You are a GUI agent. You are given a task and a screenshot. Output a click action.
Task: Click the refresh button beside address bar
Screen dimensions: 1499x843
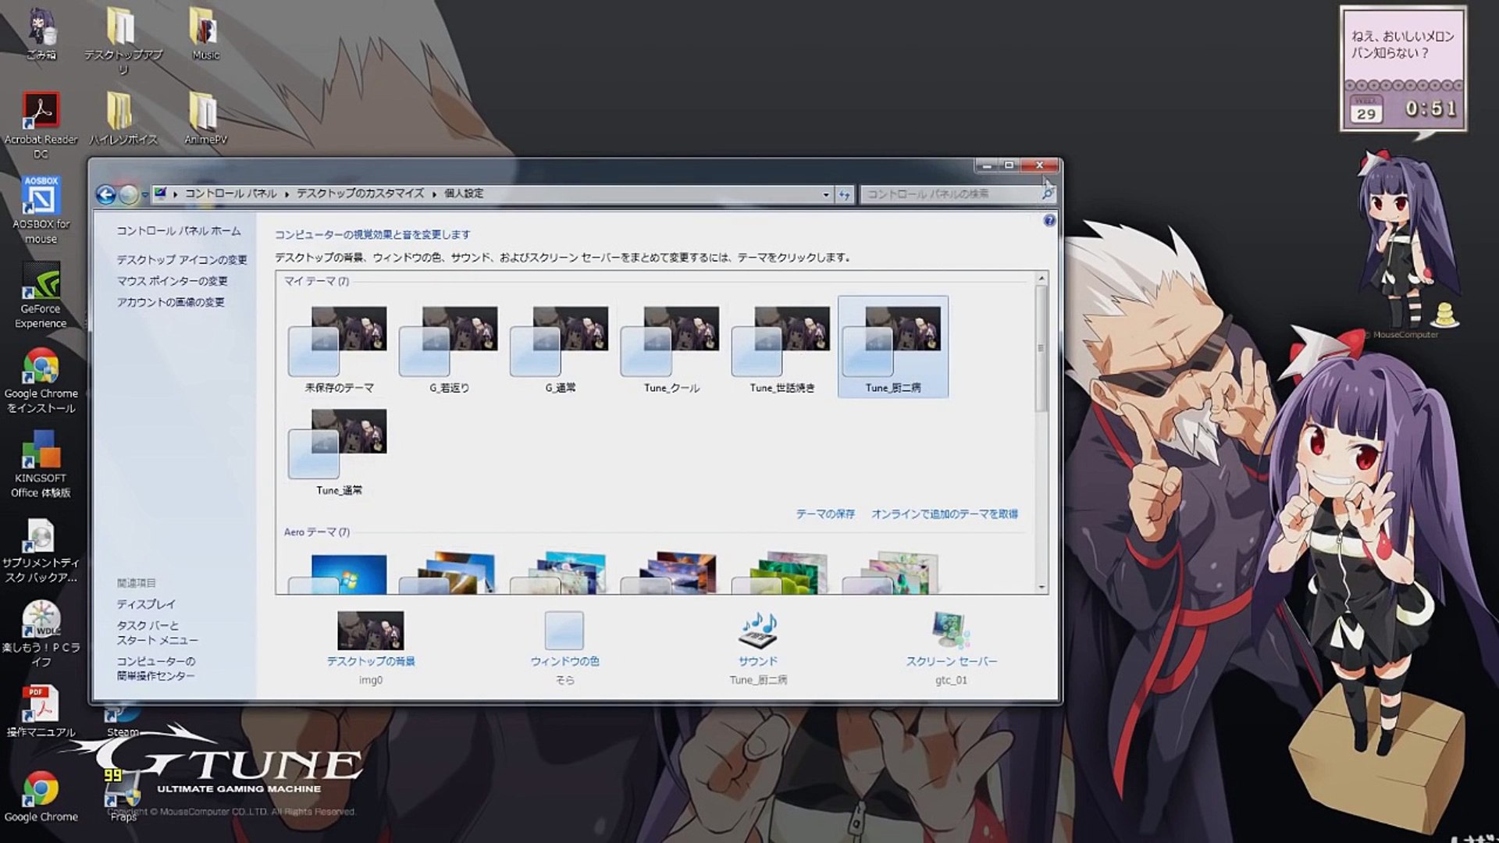coord(844,194)
